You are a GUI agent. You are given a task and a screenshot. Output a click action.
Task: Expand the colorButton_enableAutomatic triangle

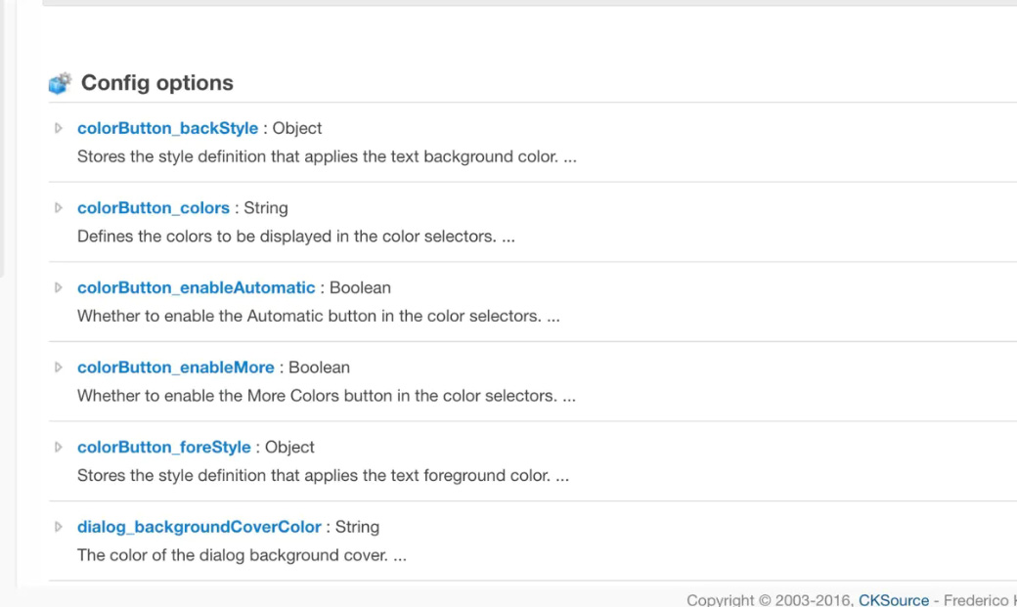point(59,287)
